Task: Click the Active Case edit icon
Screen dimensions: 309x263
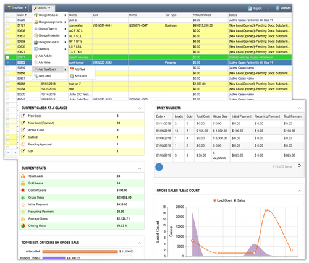Action: pyautogui.click(x=23, y=130)
